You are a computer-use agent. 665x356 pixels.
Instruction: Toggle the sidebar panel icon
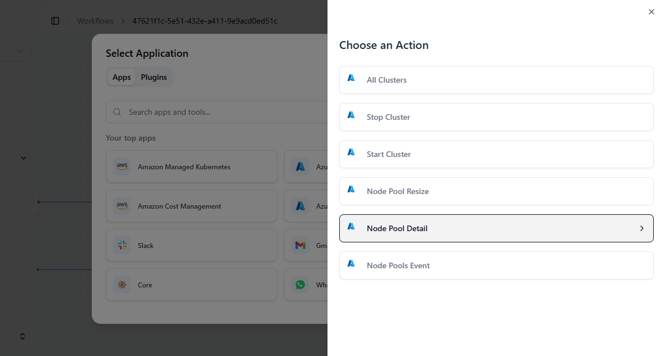point(55,21)
